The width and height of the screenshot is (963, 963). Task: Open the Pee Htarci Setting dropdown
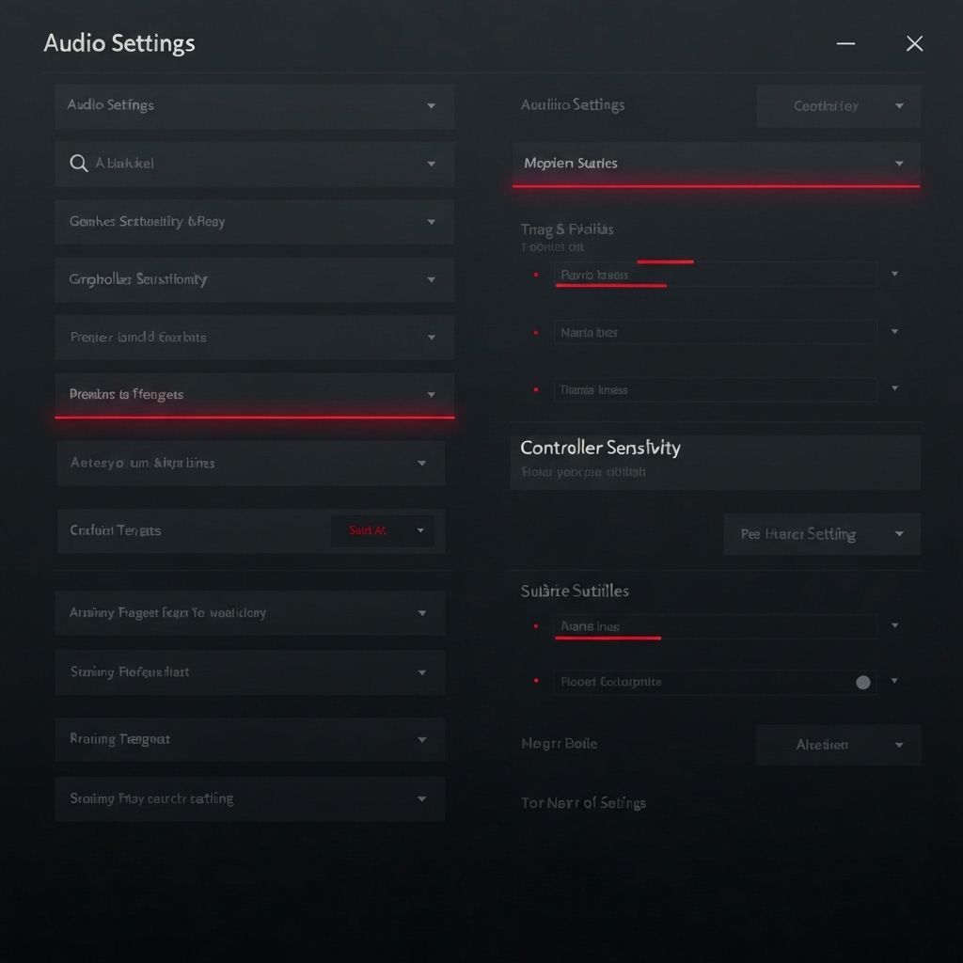821,533
